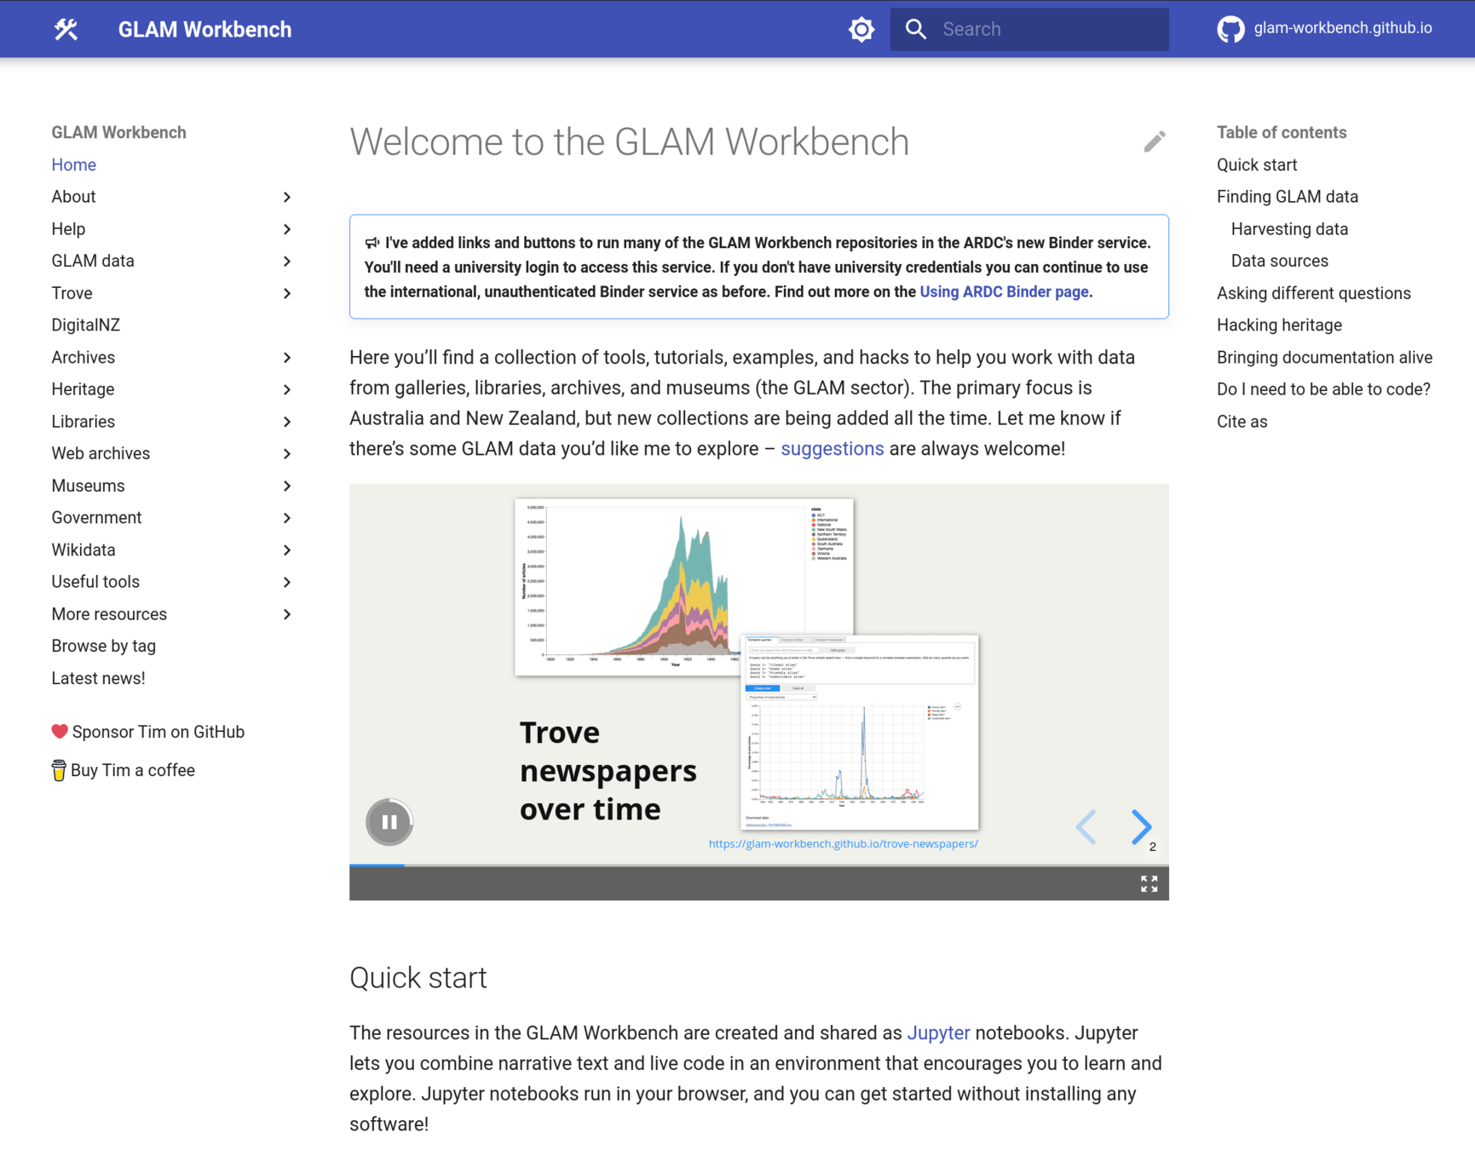Expand the Useful tools section chevron

click(287, 582)
